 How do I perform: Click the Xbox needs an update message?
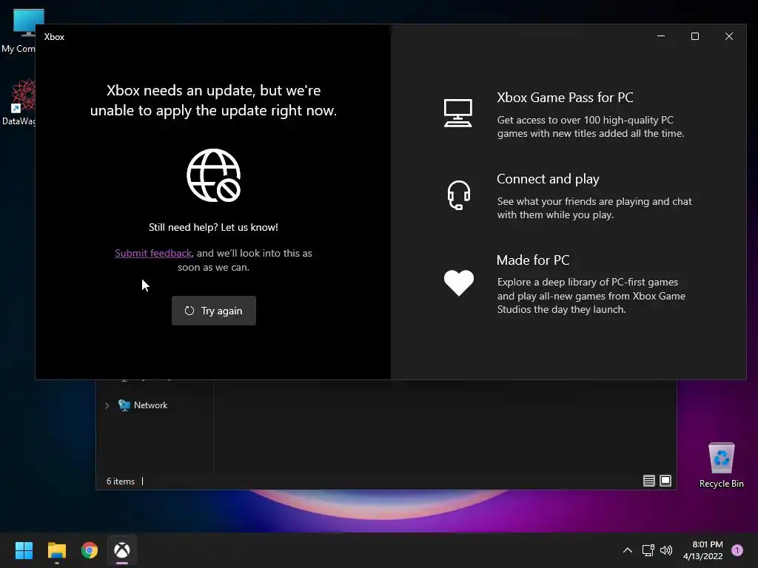213,101
